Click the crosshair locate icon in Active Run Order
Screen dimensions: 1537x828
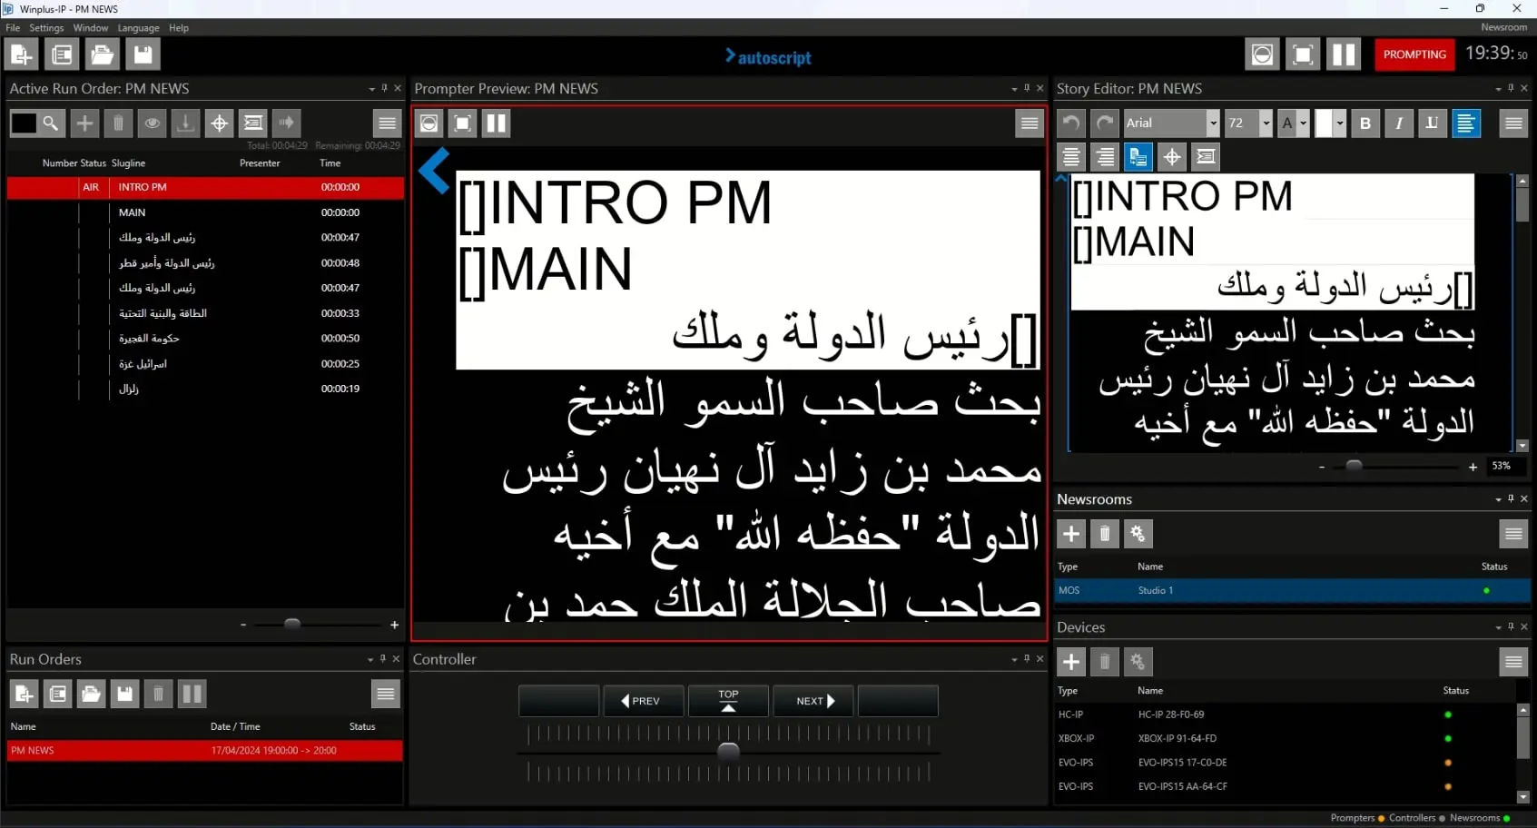click(219, 123)
